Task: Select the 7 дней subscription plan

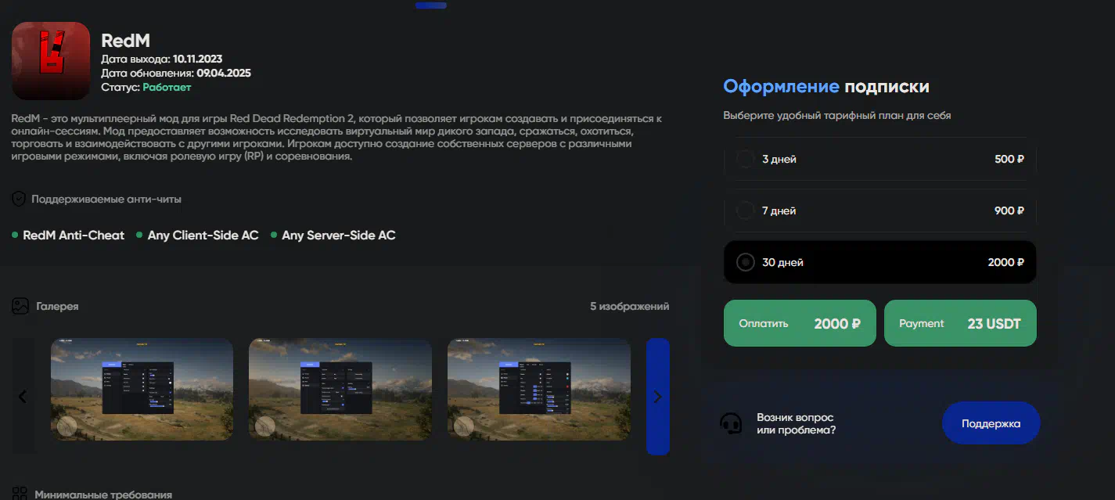Action: [x=880, y=210]
